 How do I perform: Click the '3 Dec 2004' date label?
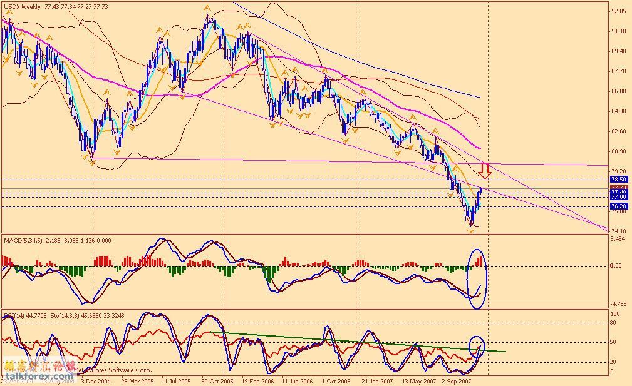pos(96,381)
